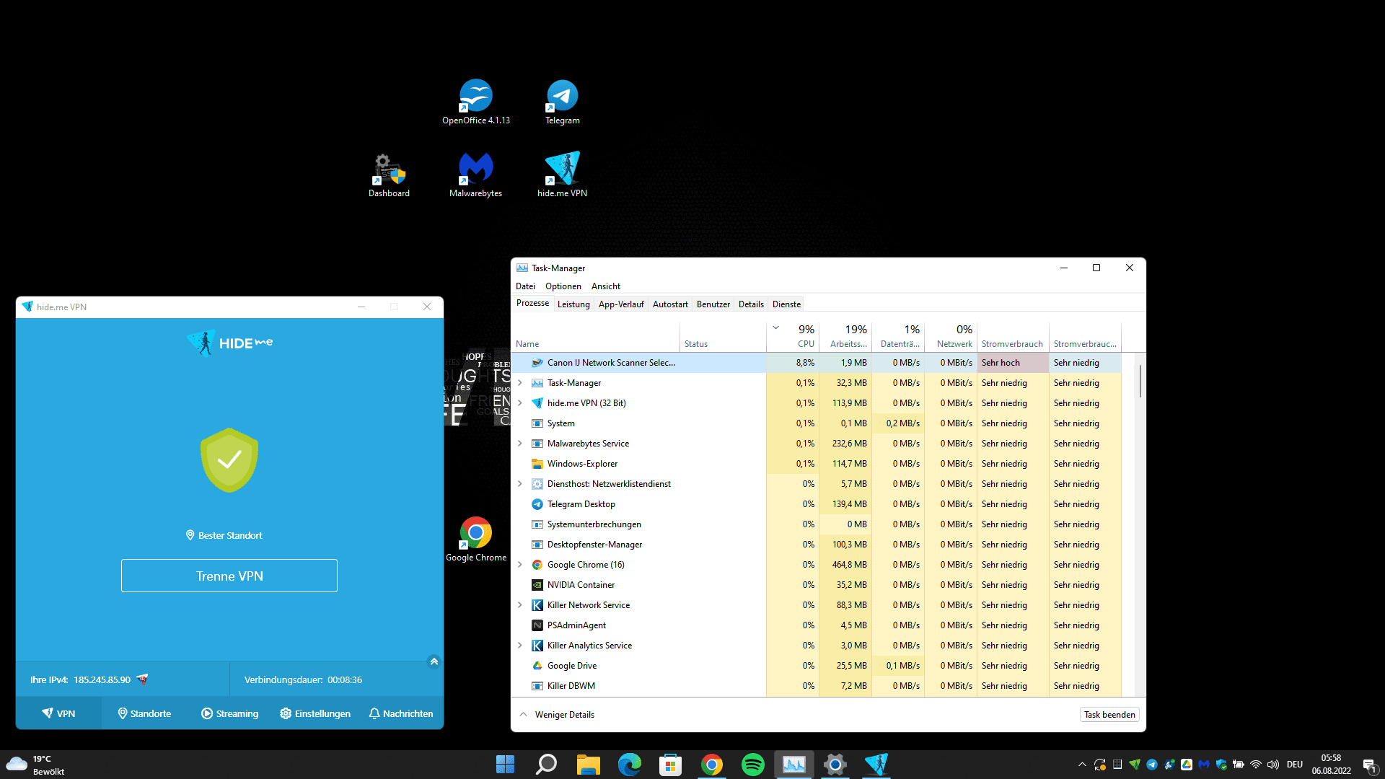Sort by Arbeitsspeicher column header
This screenshot has width=1385, height=779.
845,336
